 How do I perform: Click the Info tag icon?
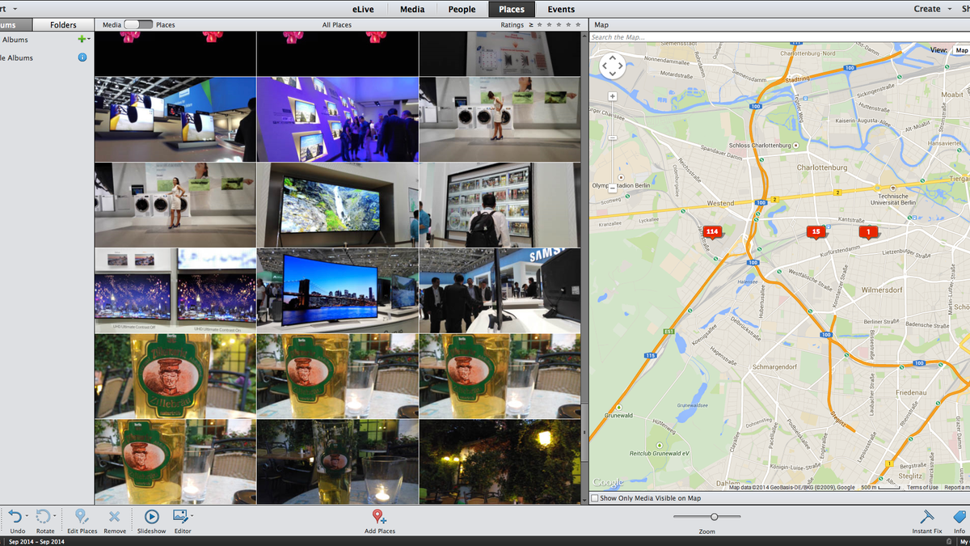click(x=959, y=516)
